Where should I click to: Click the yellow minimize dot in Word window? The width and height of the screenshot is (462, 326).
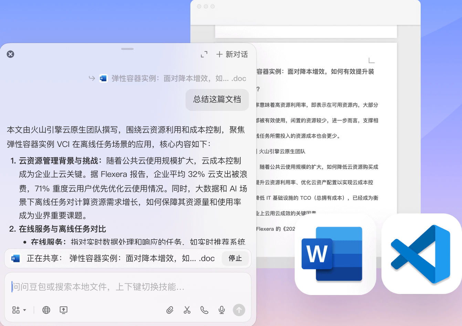pyautogui.click(x=206, y=7)
